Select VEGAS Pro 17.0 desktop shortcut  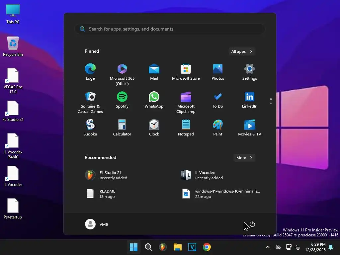pos(13,81)
